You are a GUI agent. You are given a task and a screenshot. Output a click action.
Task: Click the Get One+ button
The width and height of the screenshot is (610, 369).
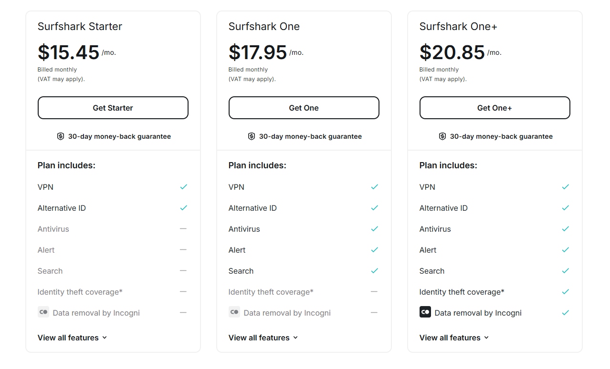click(x=494, y=108)
